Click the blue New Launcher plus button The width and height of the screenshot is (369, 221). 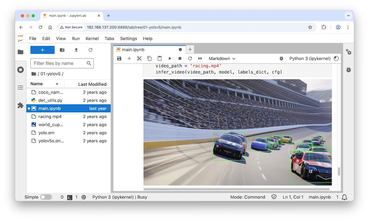click(x=43, y=50)
